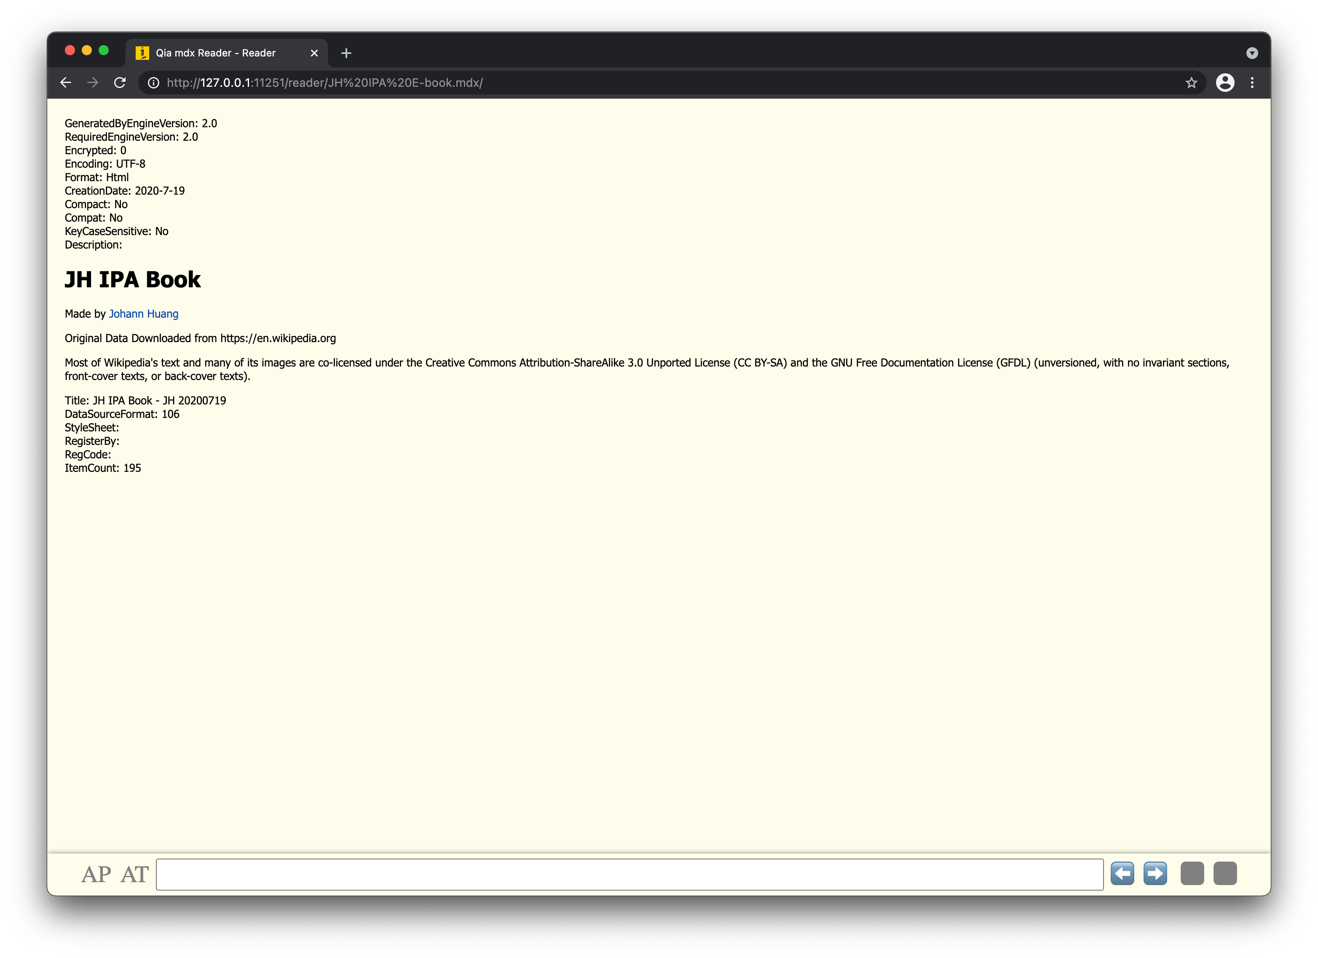Click the 'Original Data Downloaded from' line
This screenshot has height=958, width=1318.
[201, 338]
